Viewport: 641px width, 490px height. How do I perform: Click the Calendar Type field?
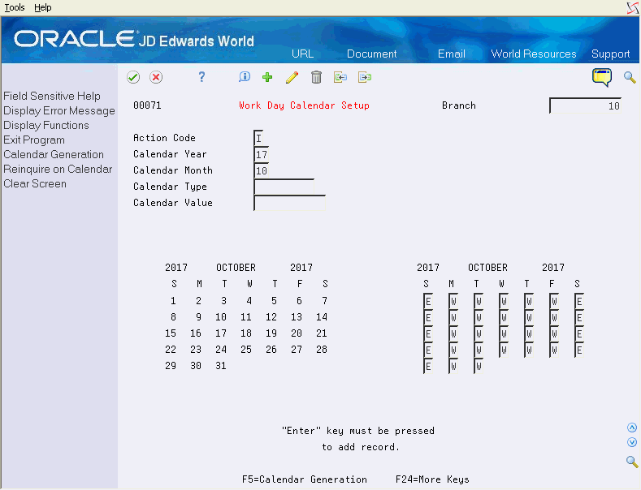[284, 187]
